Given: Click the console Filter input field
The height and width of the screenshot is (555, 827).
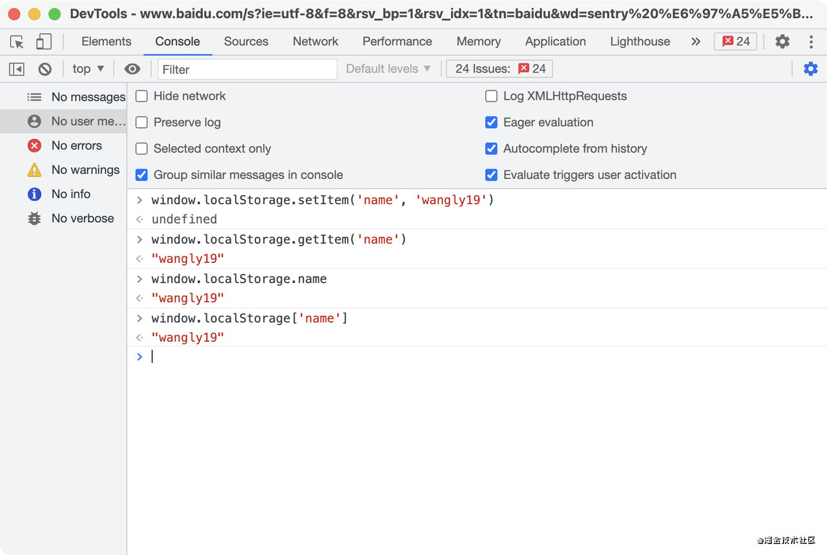Looking at the screenshot, I should (x=247, y=69).
